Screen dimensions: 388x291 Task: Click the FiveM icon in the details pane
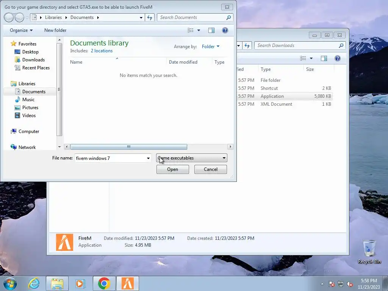point(64,242)
